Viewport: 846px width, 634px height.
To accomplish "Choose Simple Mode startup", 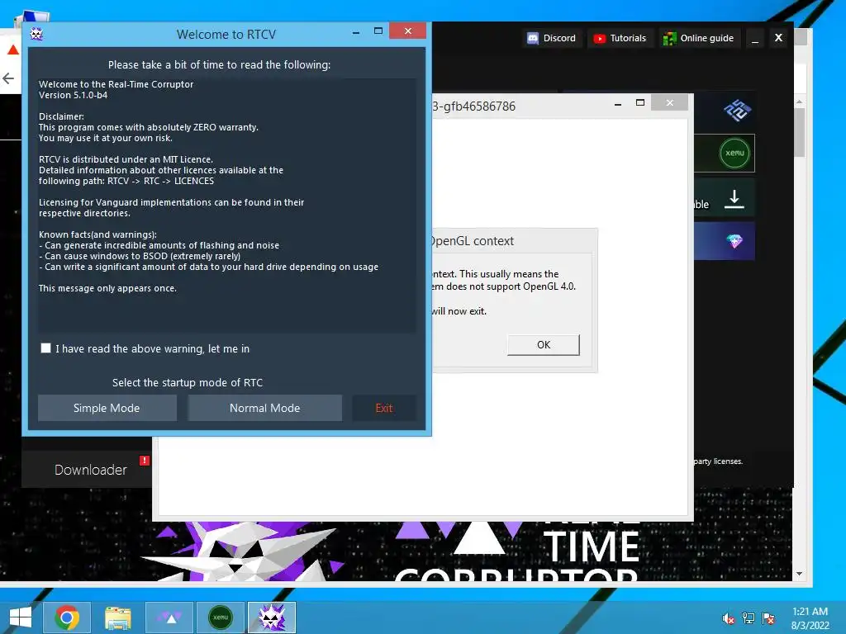I will click(107, 408).
